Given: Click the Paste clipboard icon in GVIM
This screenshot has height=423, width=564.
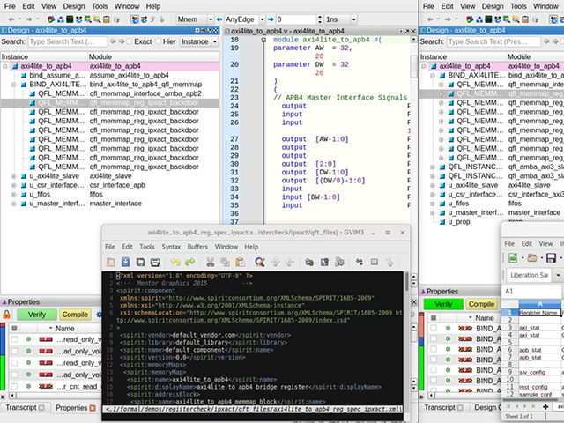Looking at the screenshot, I should tap(241, 263).
